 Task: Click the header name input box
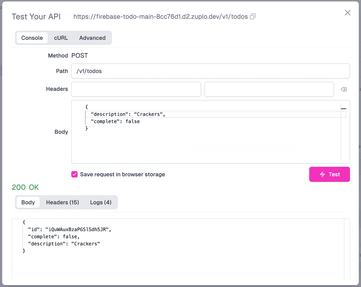(x=136, y=89)
